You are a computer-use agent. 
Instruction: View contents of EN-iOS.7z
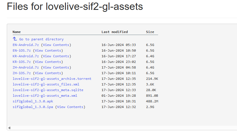48,50
